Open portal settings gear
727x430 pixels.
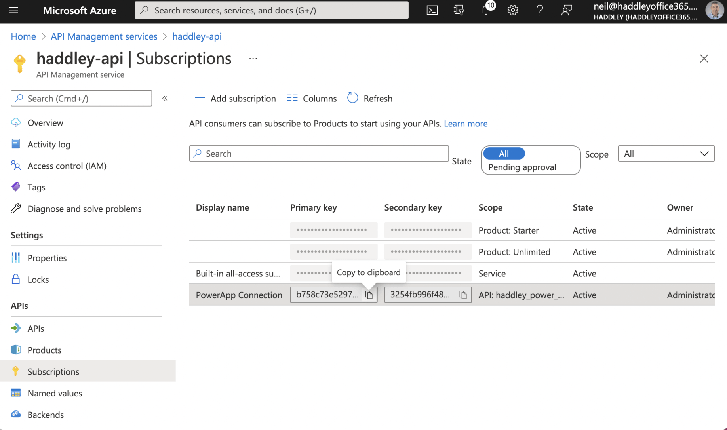coord(513,10)
